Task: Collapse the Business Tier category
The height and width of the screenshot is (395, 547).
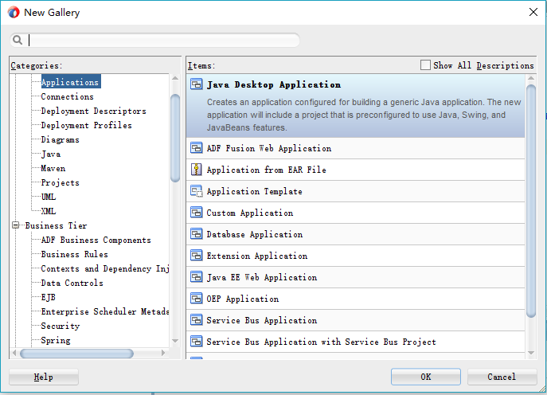Action: pyautogui.click(x=15, y=225)
